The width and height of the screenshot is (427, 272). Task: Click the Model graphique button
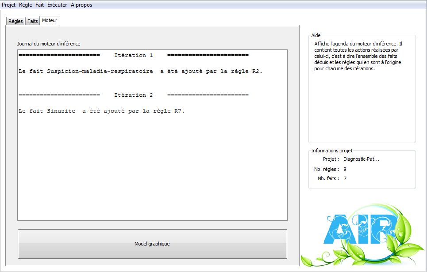(152, 244)
